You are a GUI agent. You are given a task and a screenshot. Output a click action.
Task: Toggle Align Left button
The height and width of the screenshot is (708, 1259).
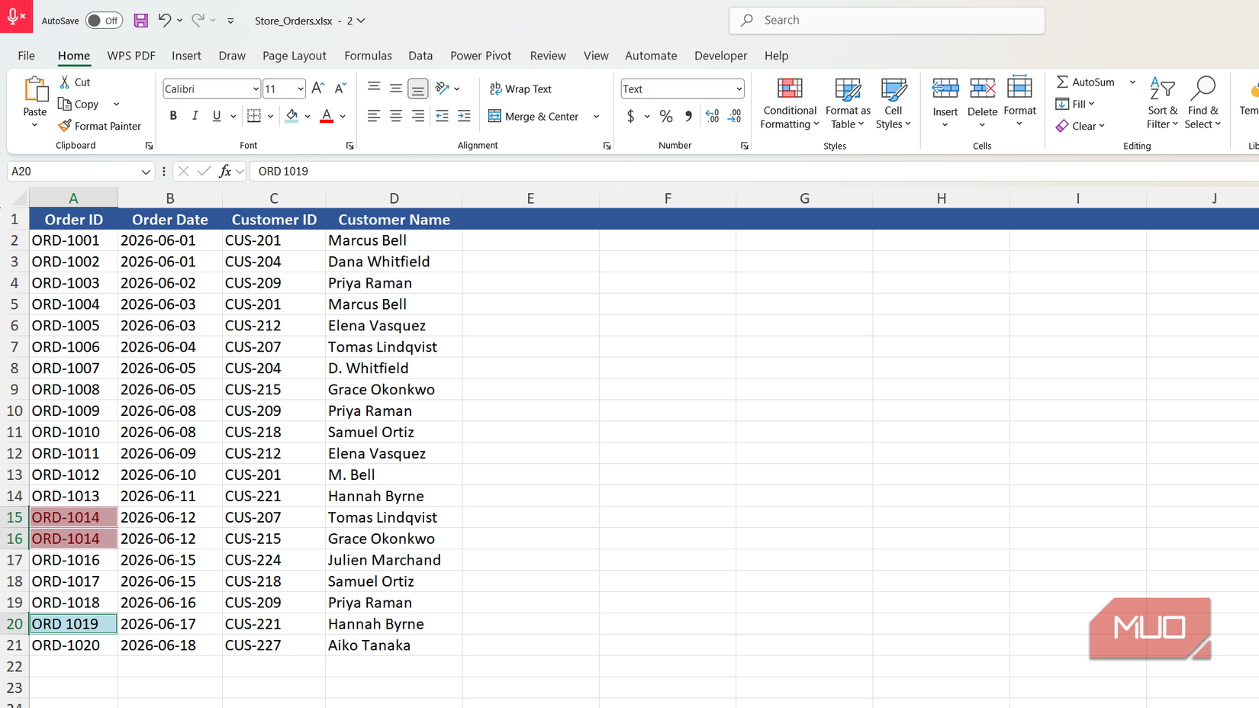[374, 116]
